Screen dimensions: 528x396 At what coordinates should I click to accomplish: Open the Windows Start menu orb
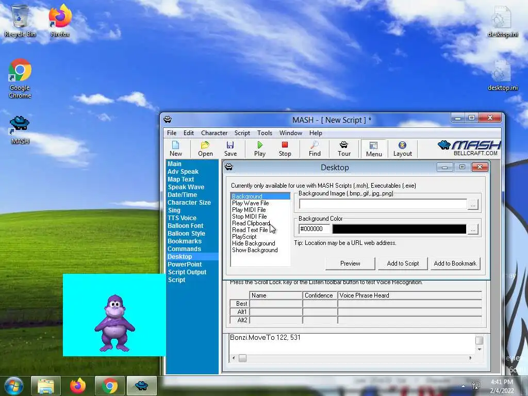point(14,386)
